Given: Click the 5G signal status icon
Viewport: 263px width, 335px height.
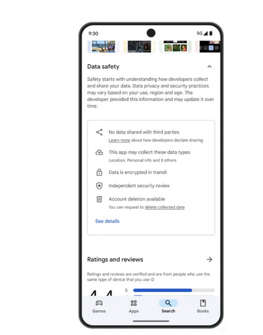Looking at the screenshot, I should 202,33.
